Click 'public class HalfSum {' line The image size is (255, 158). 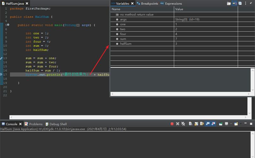(31, 17)
